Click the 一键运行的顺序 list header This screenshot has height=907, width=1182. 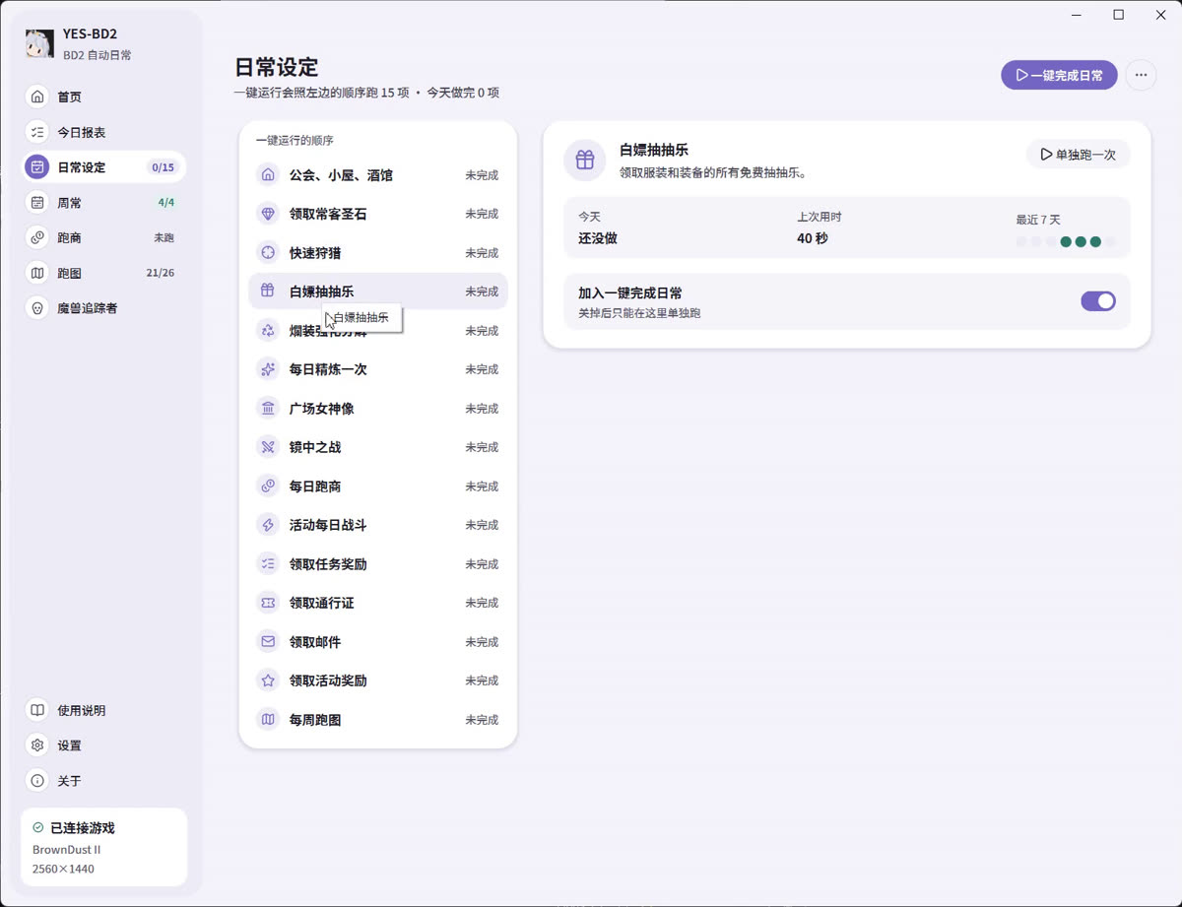point(295,141)
